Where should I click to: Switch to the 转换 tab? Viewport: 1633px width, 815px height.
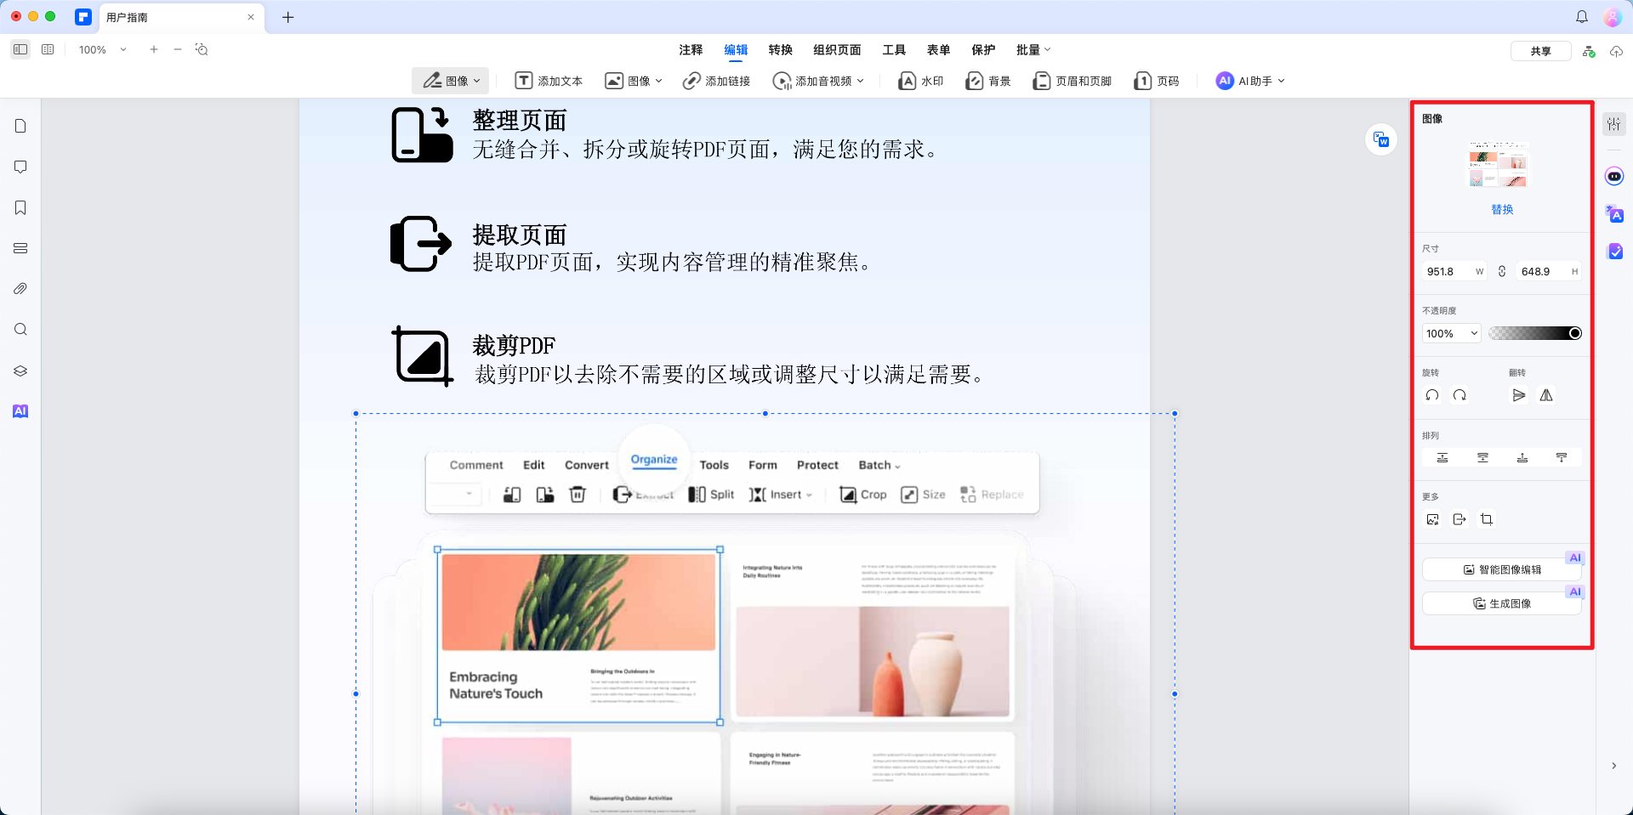[x=780, y=50]
